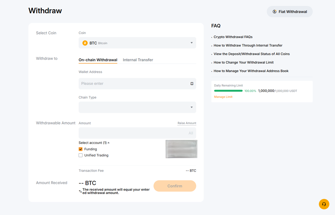Focus the Wallet Address input field
This screenshot has height=215, width=335.
[133, 84]
